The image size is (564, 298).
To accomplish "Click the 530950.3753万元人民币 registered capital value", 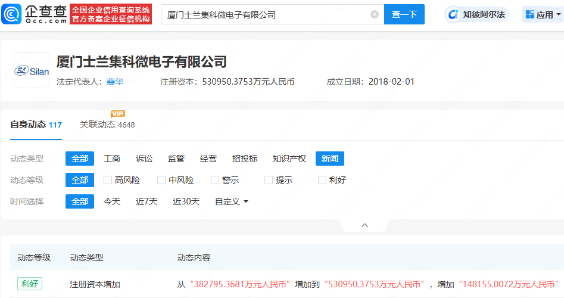I will pyautogui.click(x=248, y=82).
